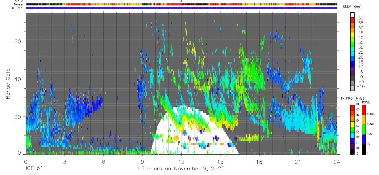Click the 'Range Gate' y-axis title
Image resolution: width=379 pixels, height=175 pixels.
point(8,84)
